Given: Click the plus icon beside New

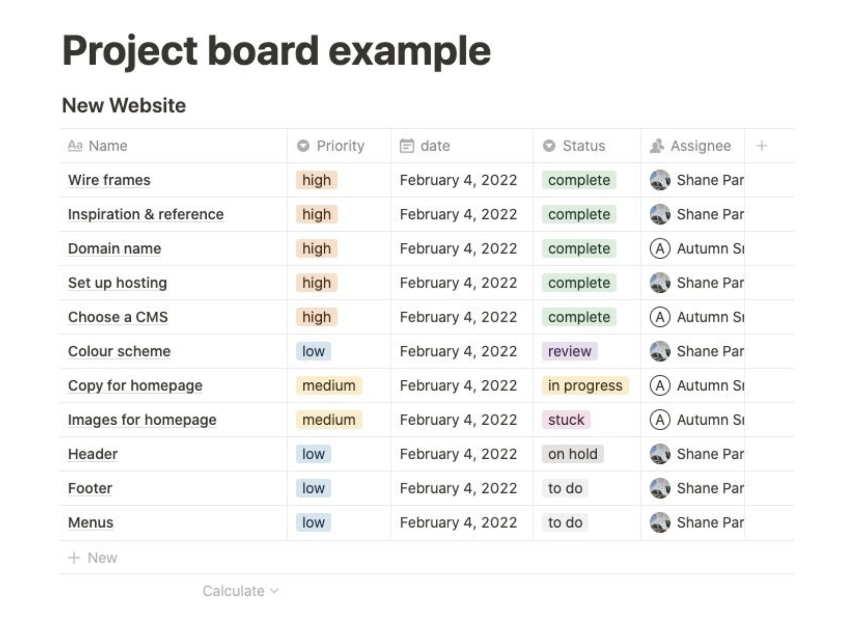Looking at the screenshot, I should pyautogui.click(x=74, y=558).
